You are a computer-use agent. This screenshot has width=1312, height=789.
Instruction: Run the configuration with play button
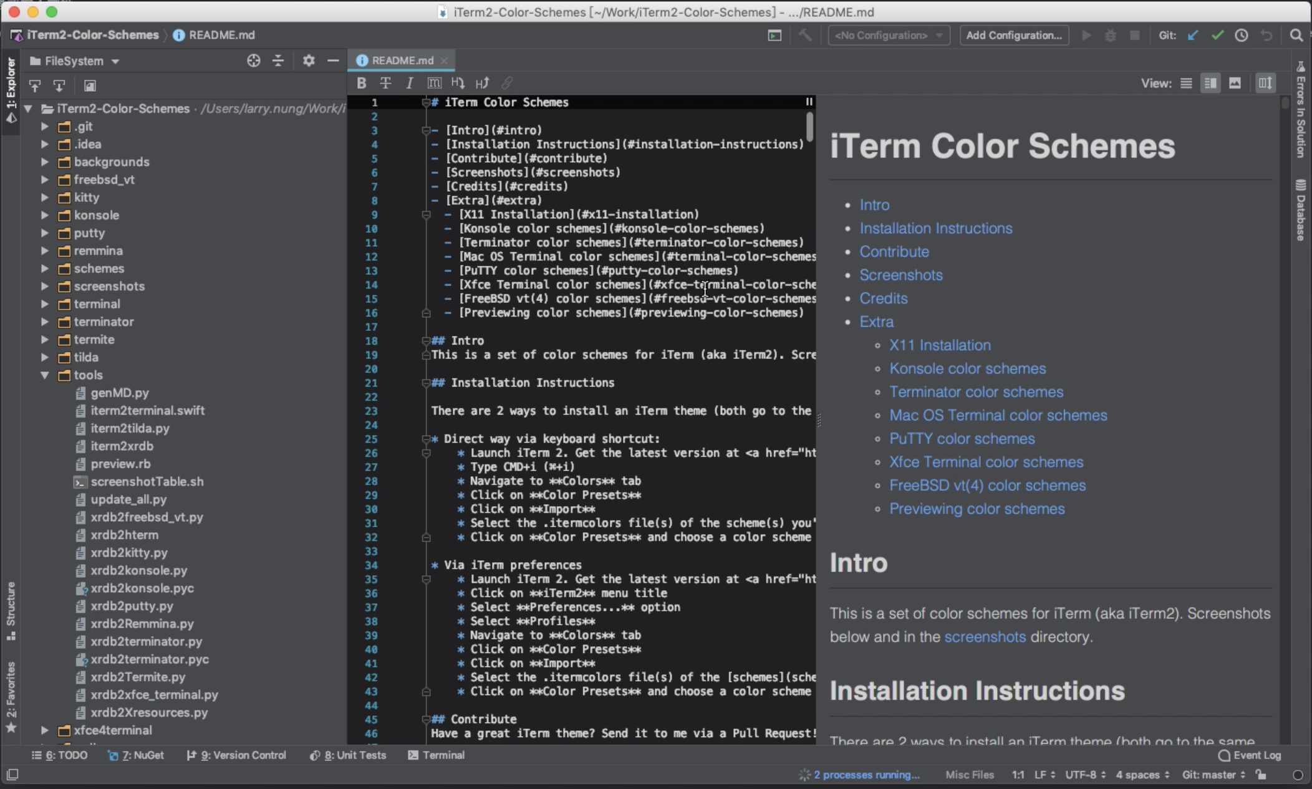(x=1086, y=35)
